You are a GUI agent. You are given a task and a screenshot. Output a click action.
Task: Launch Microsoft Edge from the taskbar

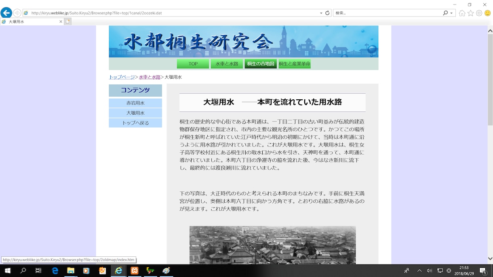[x=55, y=271]
